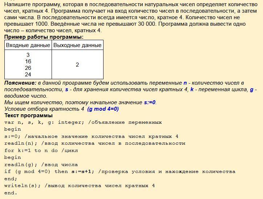The image size is (263, 199).
Task: Click the comment '/ввод числа'
Action: (60, 165)
